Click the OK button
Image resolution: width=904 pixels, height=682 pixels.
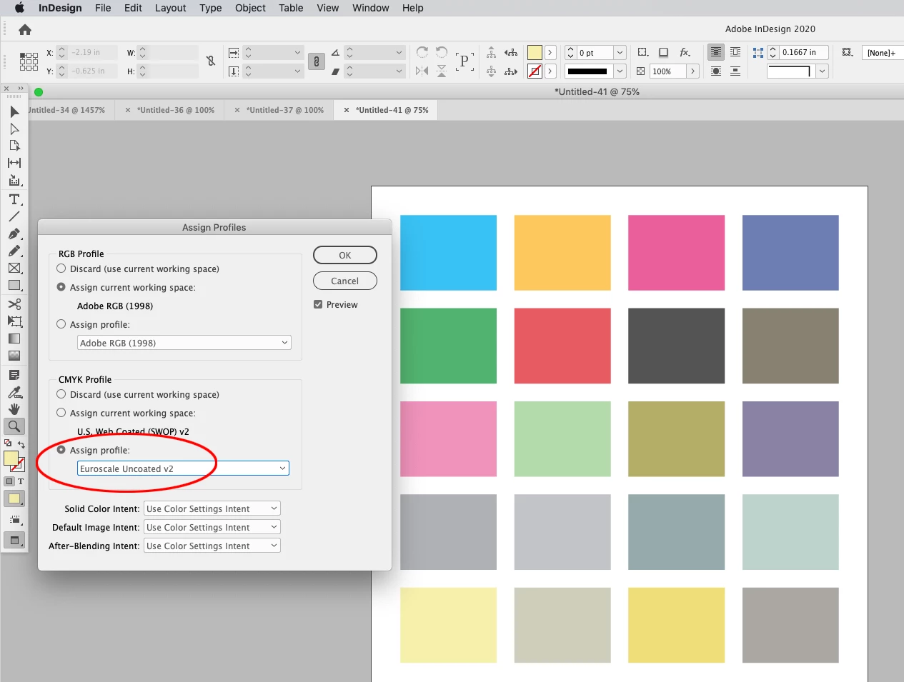345,255
